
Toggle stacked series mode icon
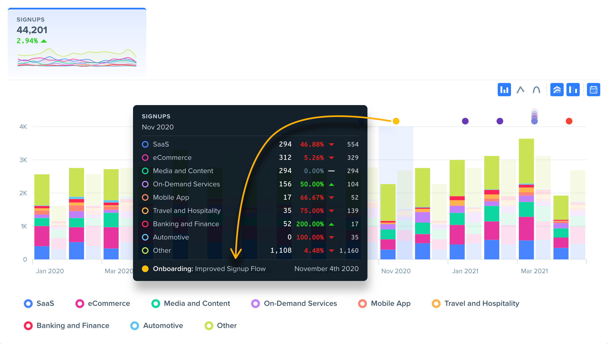click(x=557, y=90)
